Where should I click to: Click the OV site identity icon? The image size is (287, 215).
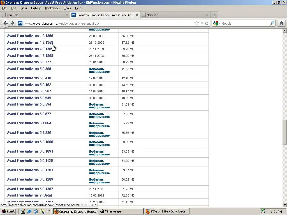point(20,24)
